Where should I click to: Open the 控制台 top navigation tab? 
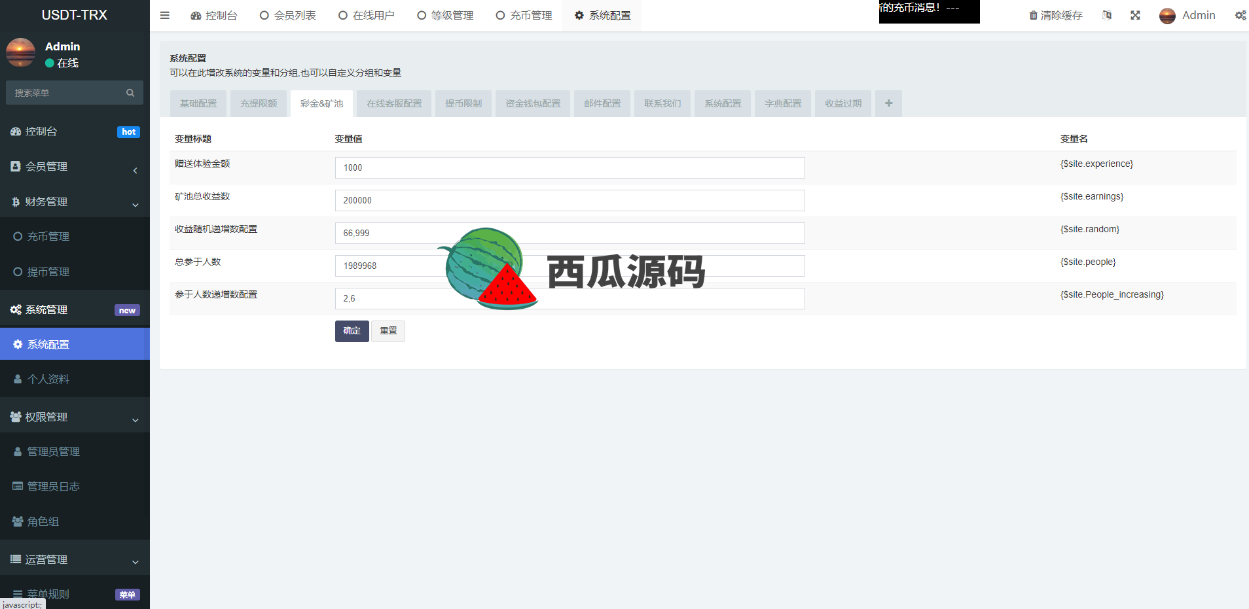point(213,15)
